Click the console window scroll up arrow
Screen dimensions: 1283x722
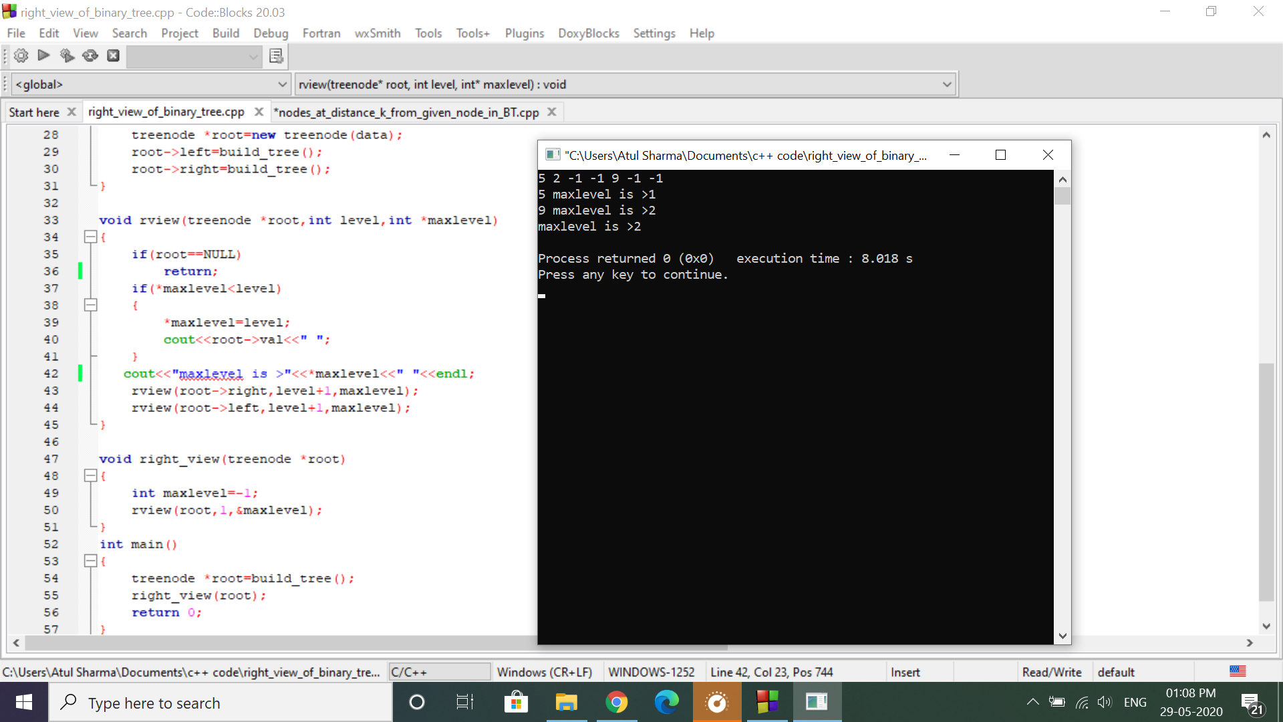click(1062, 179)
